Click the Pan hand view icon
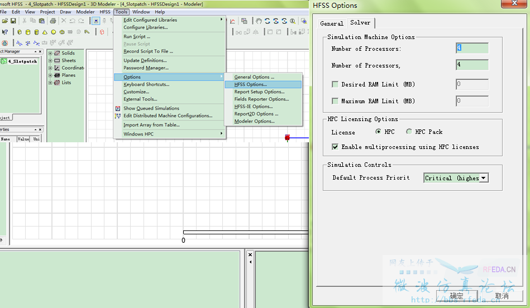This screenshot has width=530, height=308. pyautogui.click(x=259, y=21)
